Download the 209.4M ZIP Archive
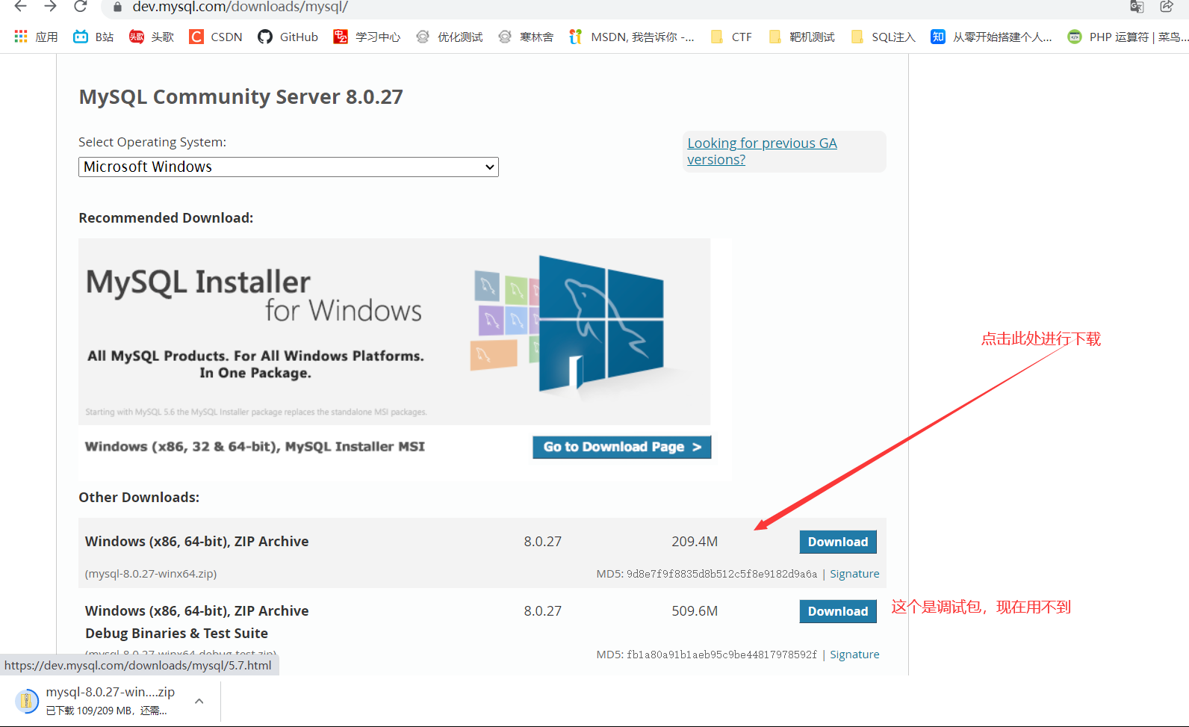The image size is (1189, 727). (x=838, y=542)
